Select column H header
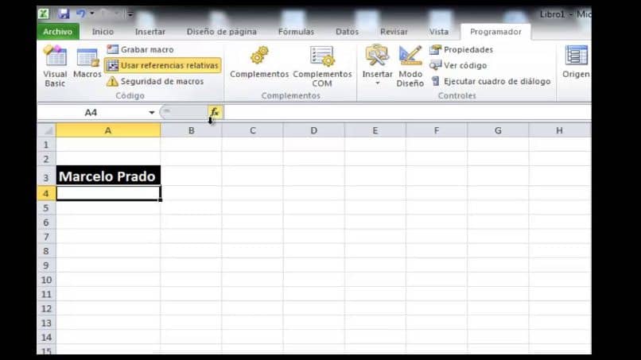Image resolution: width=641 pixels, height=360 pixels. click(x=559, y=130)
